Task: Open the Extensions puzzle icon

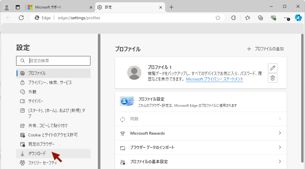Action: (233, 18)
